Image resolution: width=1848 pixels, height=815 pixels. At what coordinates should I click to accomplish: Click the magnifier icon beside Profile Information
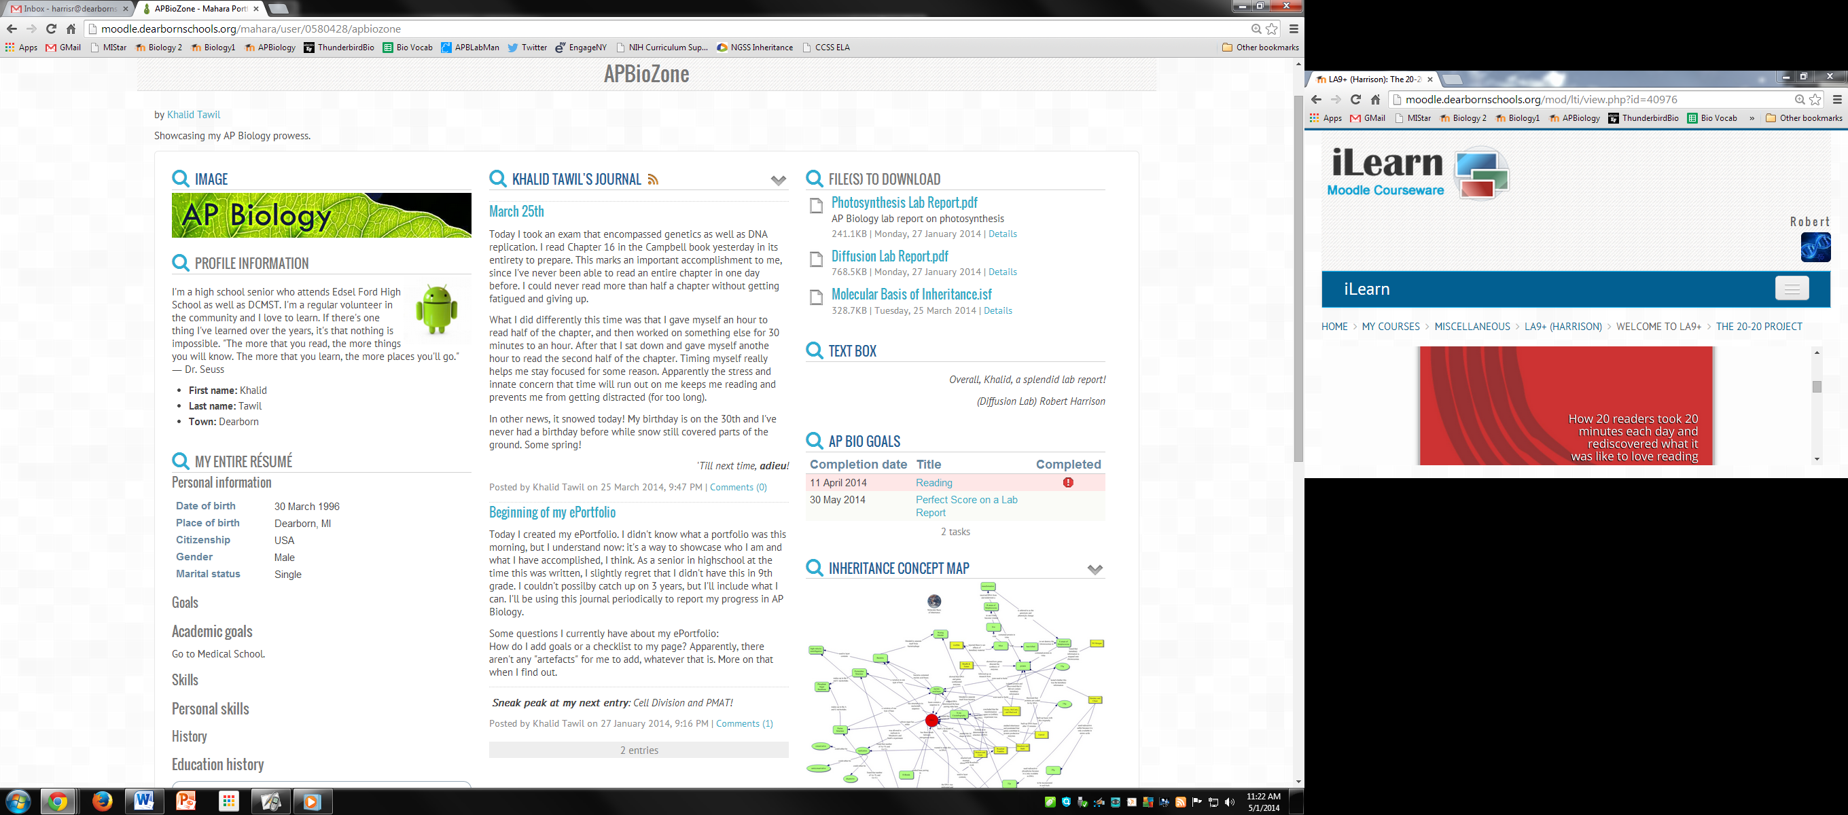click(x=181, y=264)
